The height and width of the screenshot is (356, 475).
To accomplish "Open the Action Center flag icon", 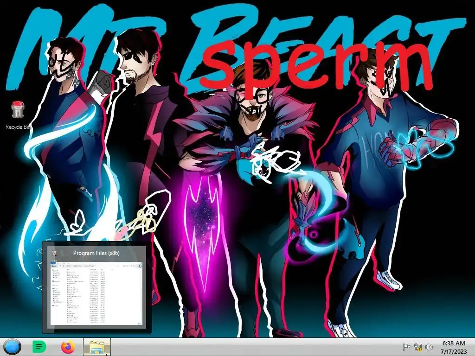I will coord(406,347).
